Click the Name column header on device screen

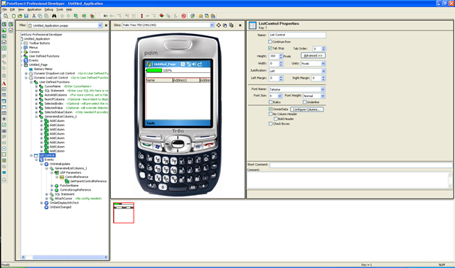coord(159,80)
